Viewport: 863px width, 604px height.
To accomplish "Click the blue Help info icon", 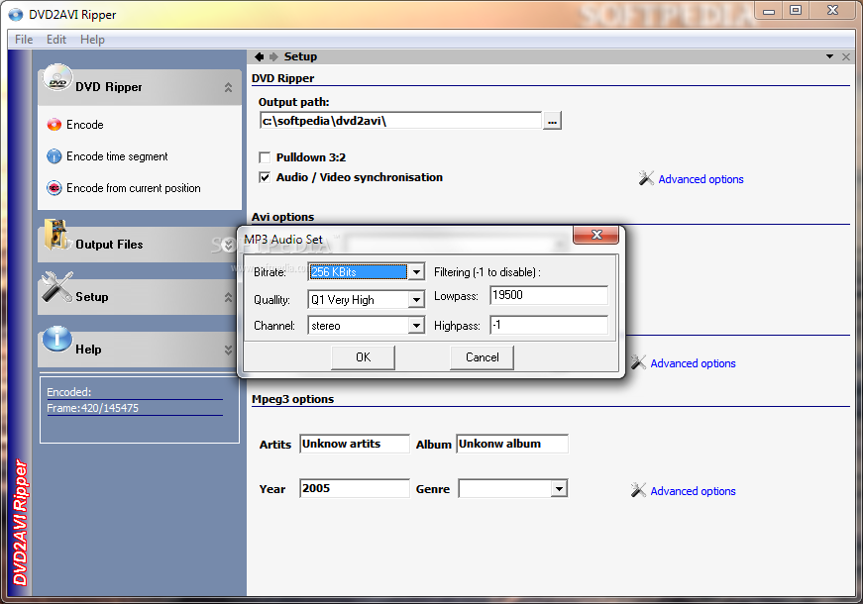I will pyautogui.click(x=57, y=339).
